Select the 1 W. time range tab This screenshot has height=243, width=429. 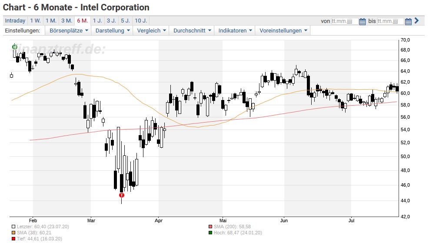coord(35,21)
